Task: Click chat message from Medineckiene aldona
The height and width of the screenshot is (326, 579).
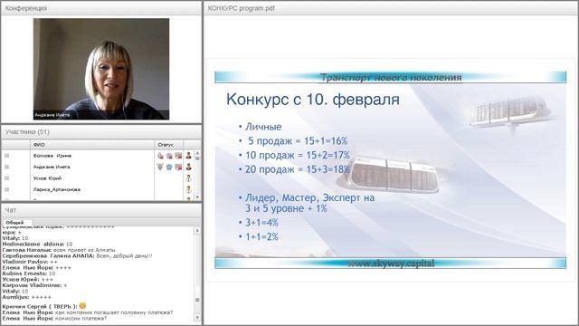Action: (37, 244)
